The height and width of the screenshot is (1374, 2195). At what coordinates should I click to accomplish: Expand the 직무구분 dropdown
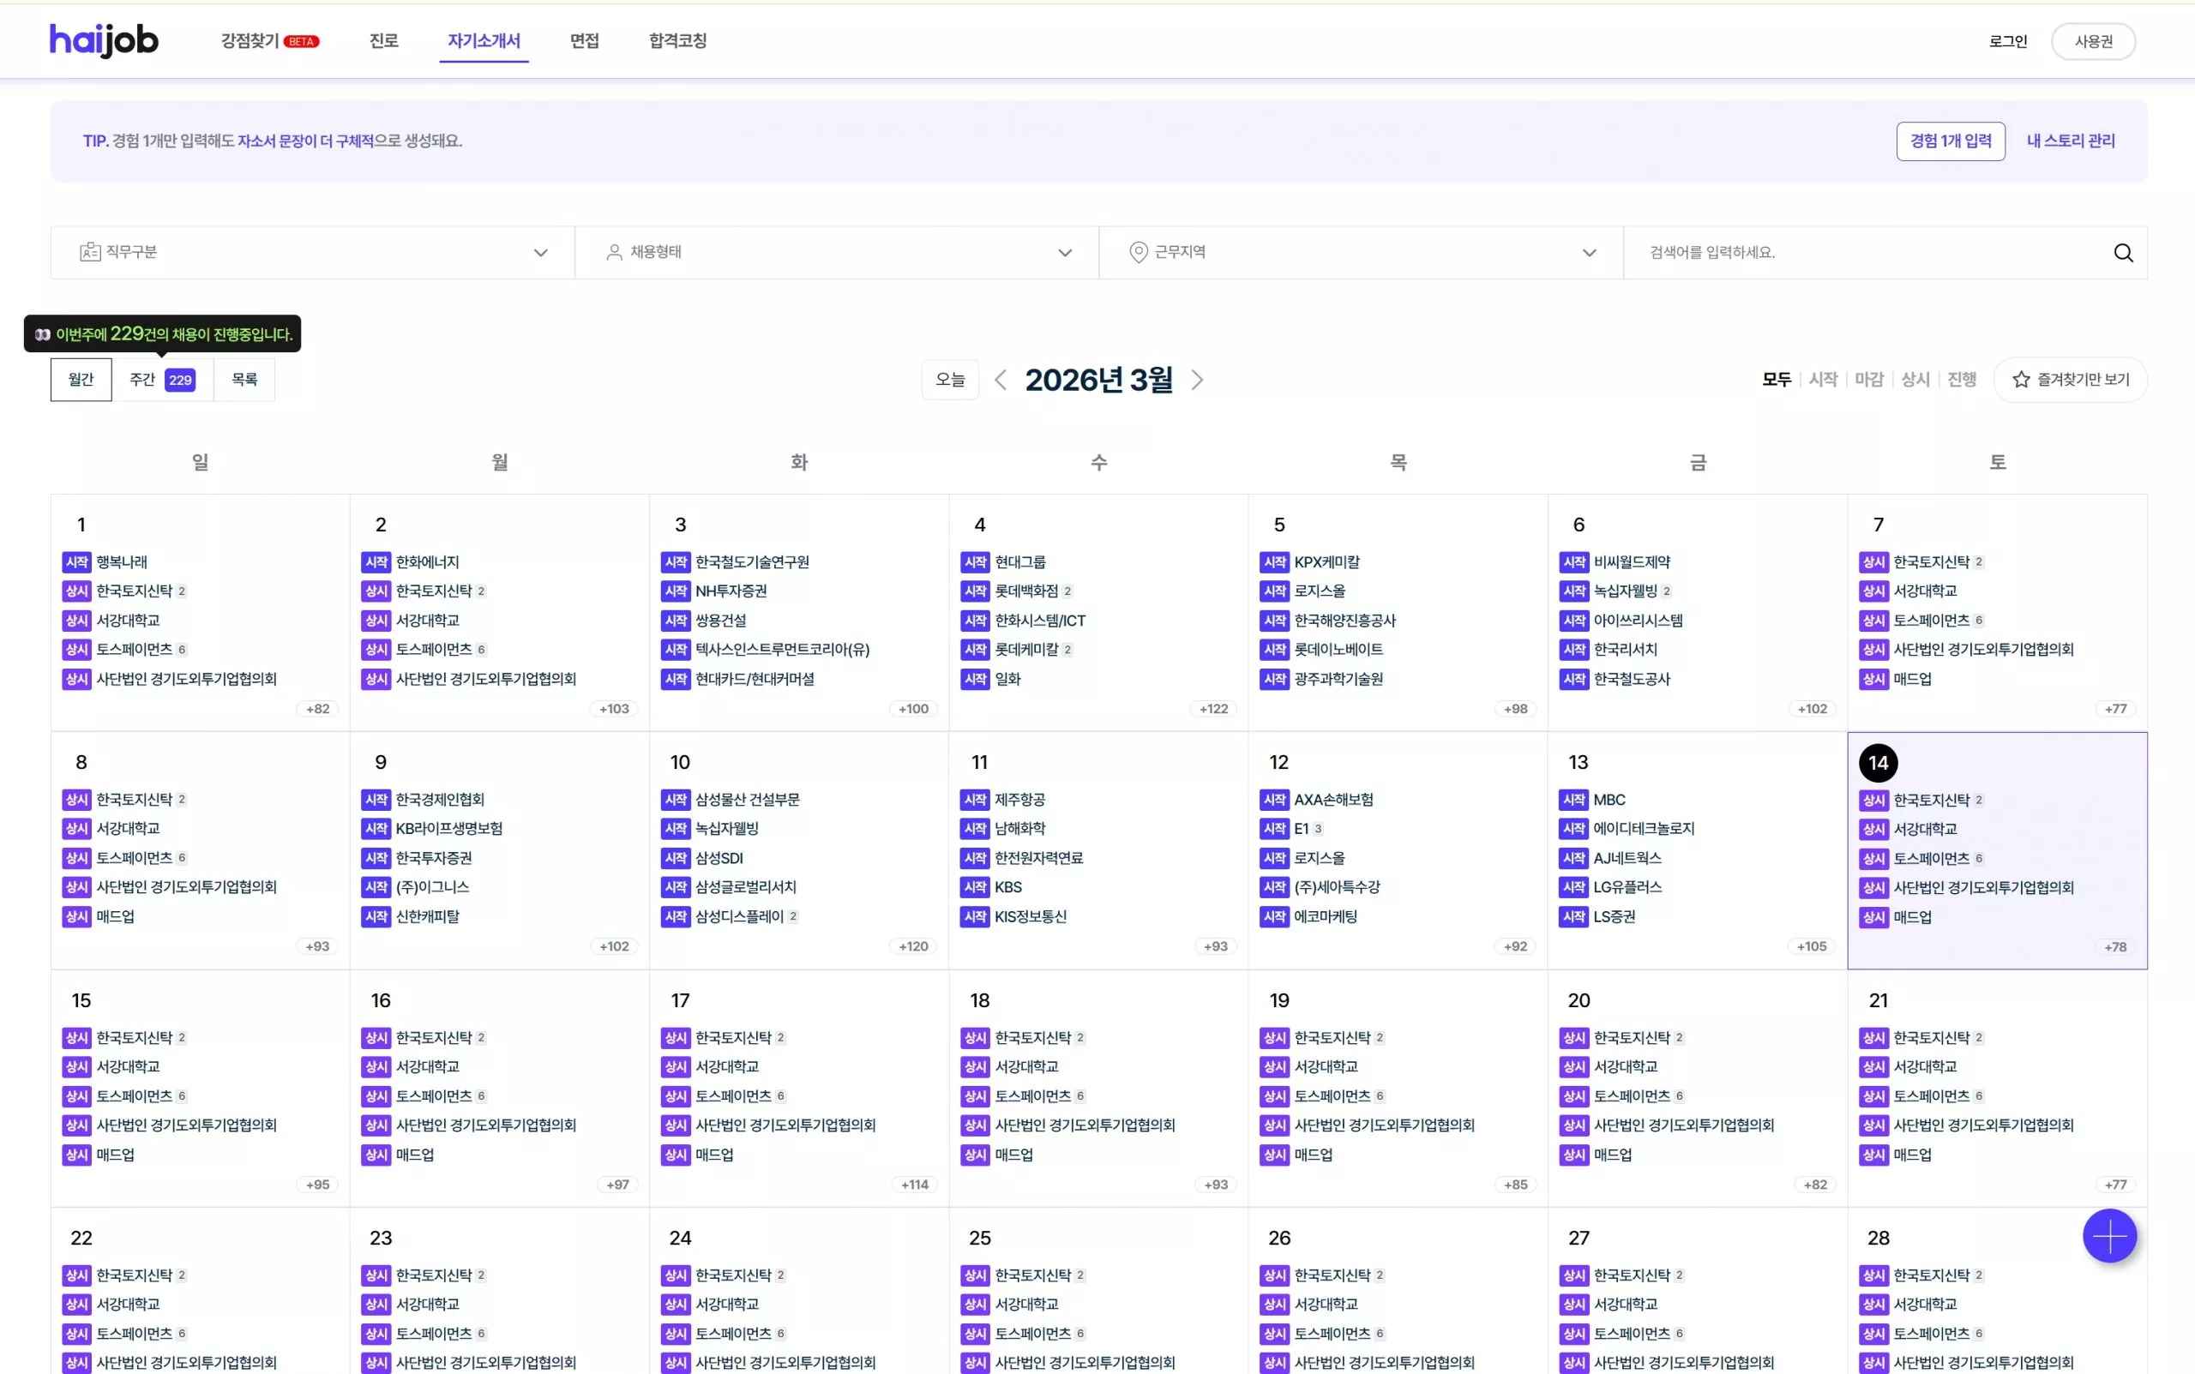pyautogui.click(x=540, y=253)
